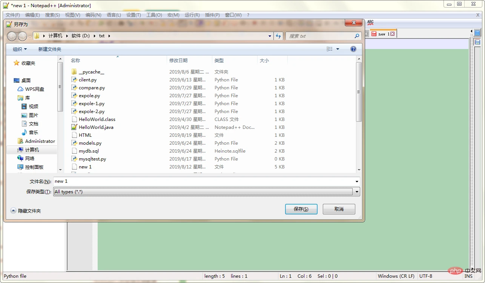This screenshot has width=485, height=283.
Task: Click the 保存(S) button
Action: click(x=301, y=209)
